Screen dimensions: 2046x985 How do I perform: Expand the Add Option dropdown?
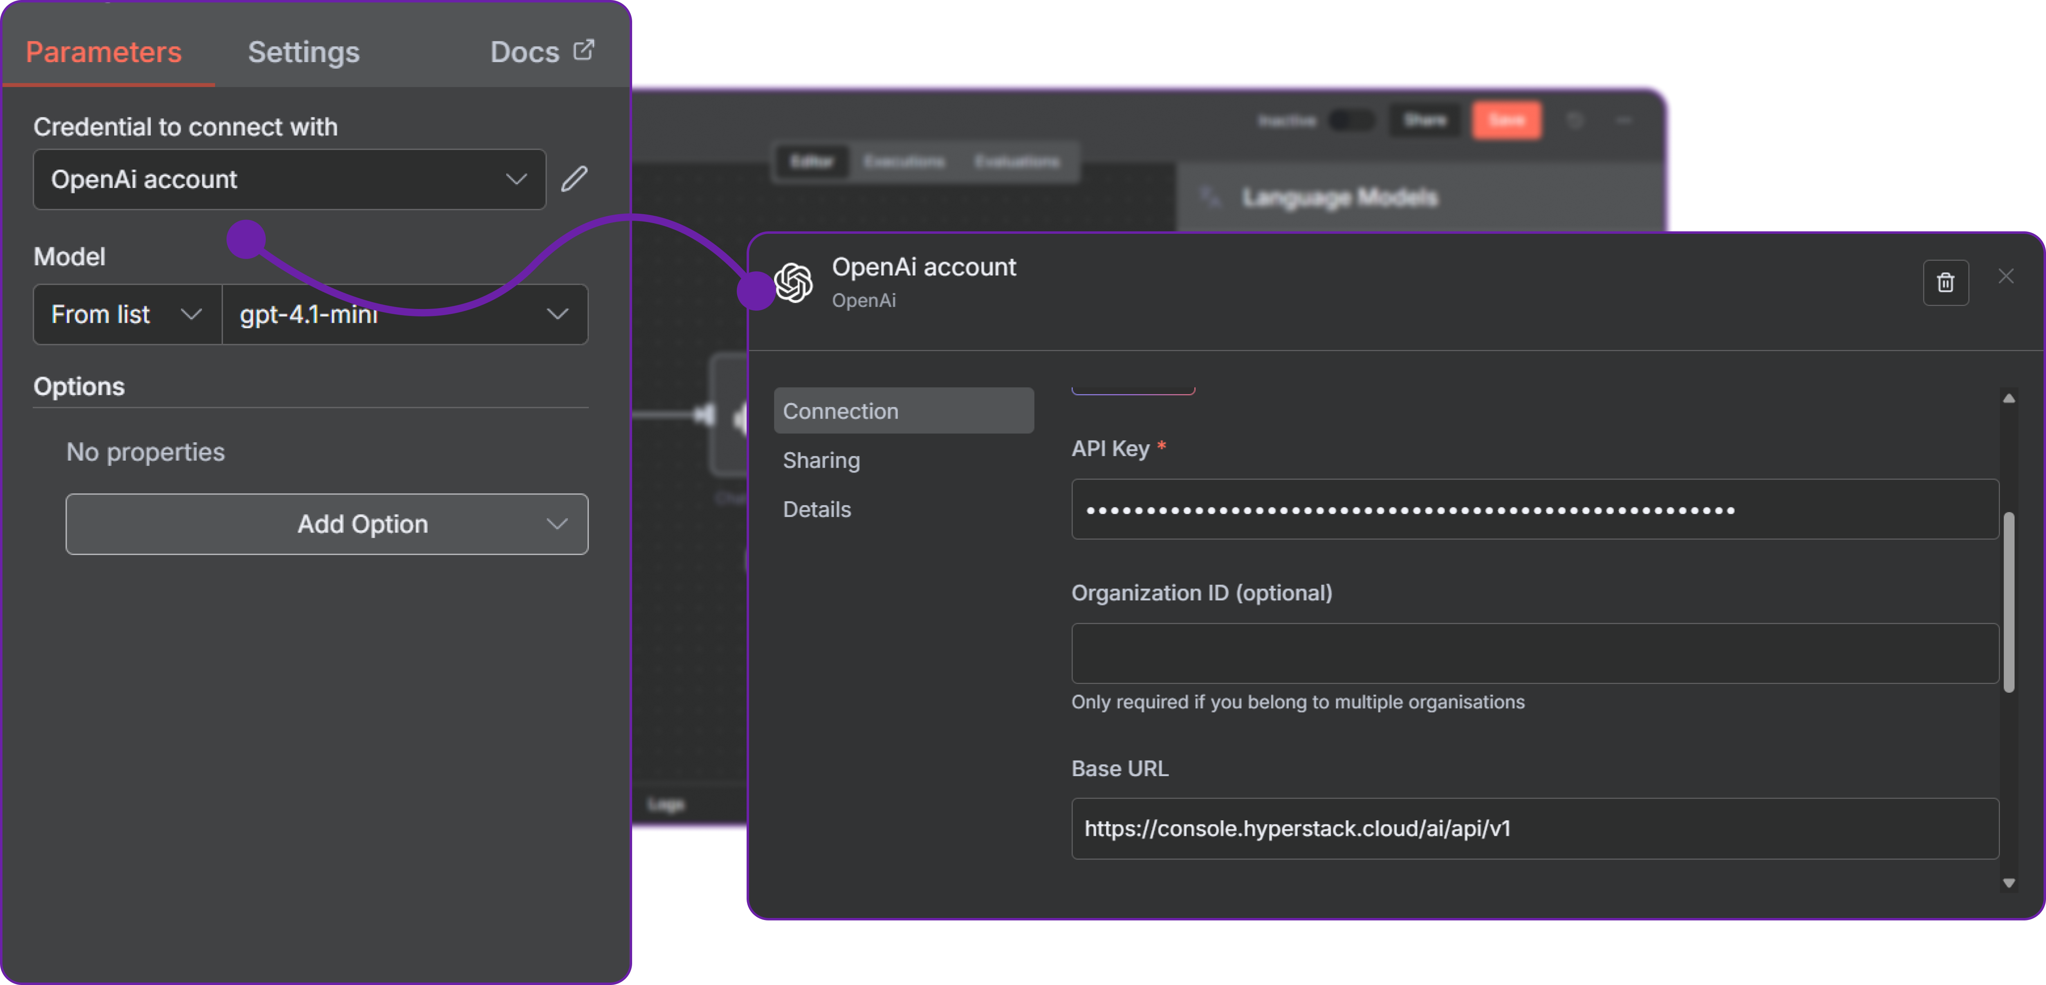(326, 524)
